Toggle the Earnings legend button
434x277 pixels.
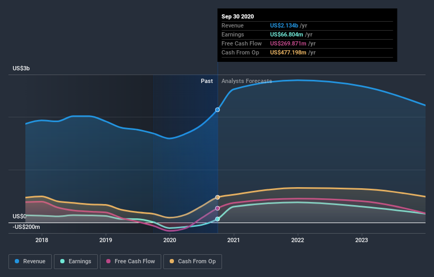[76, 262]
